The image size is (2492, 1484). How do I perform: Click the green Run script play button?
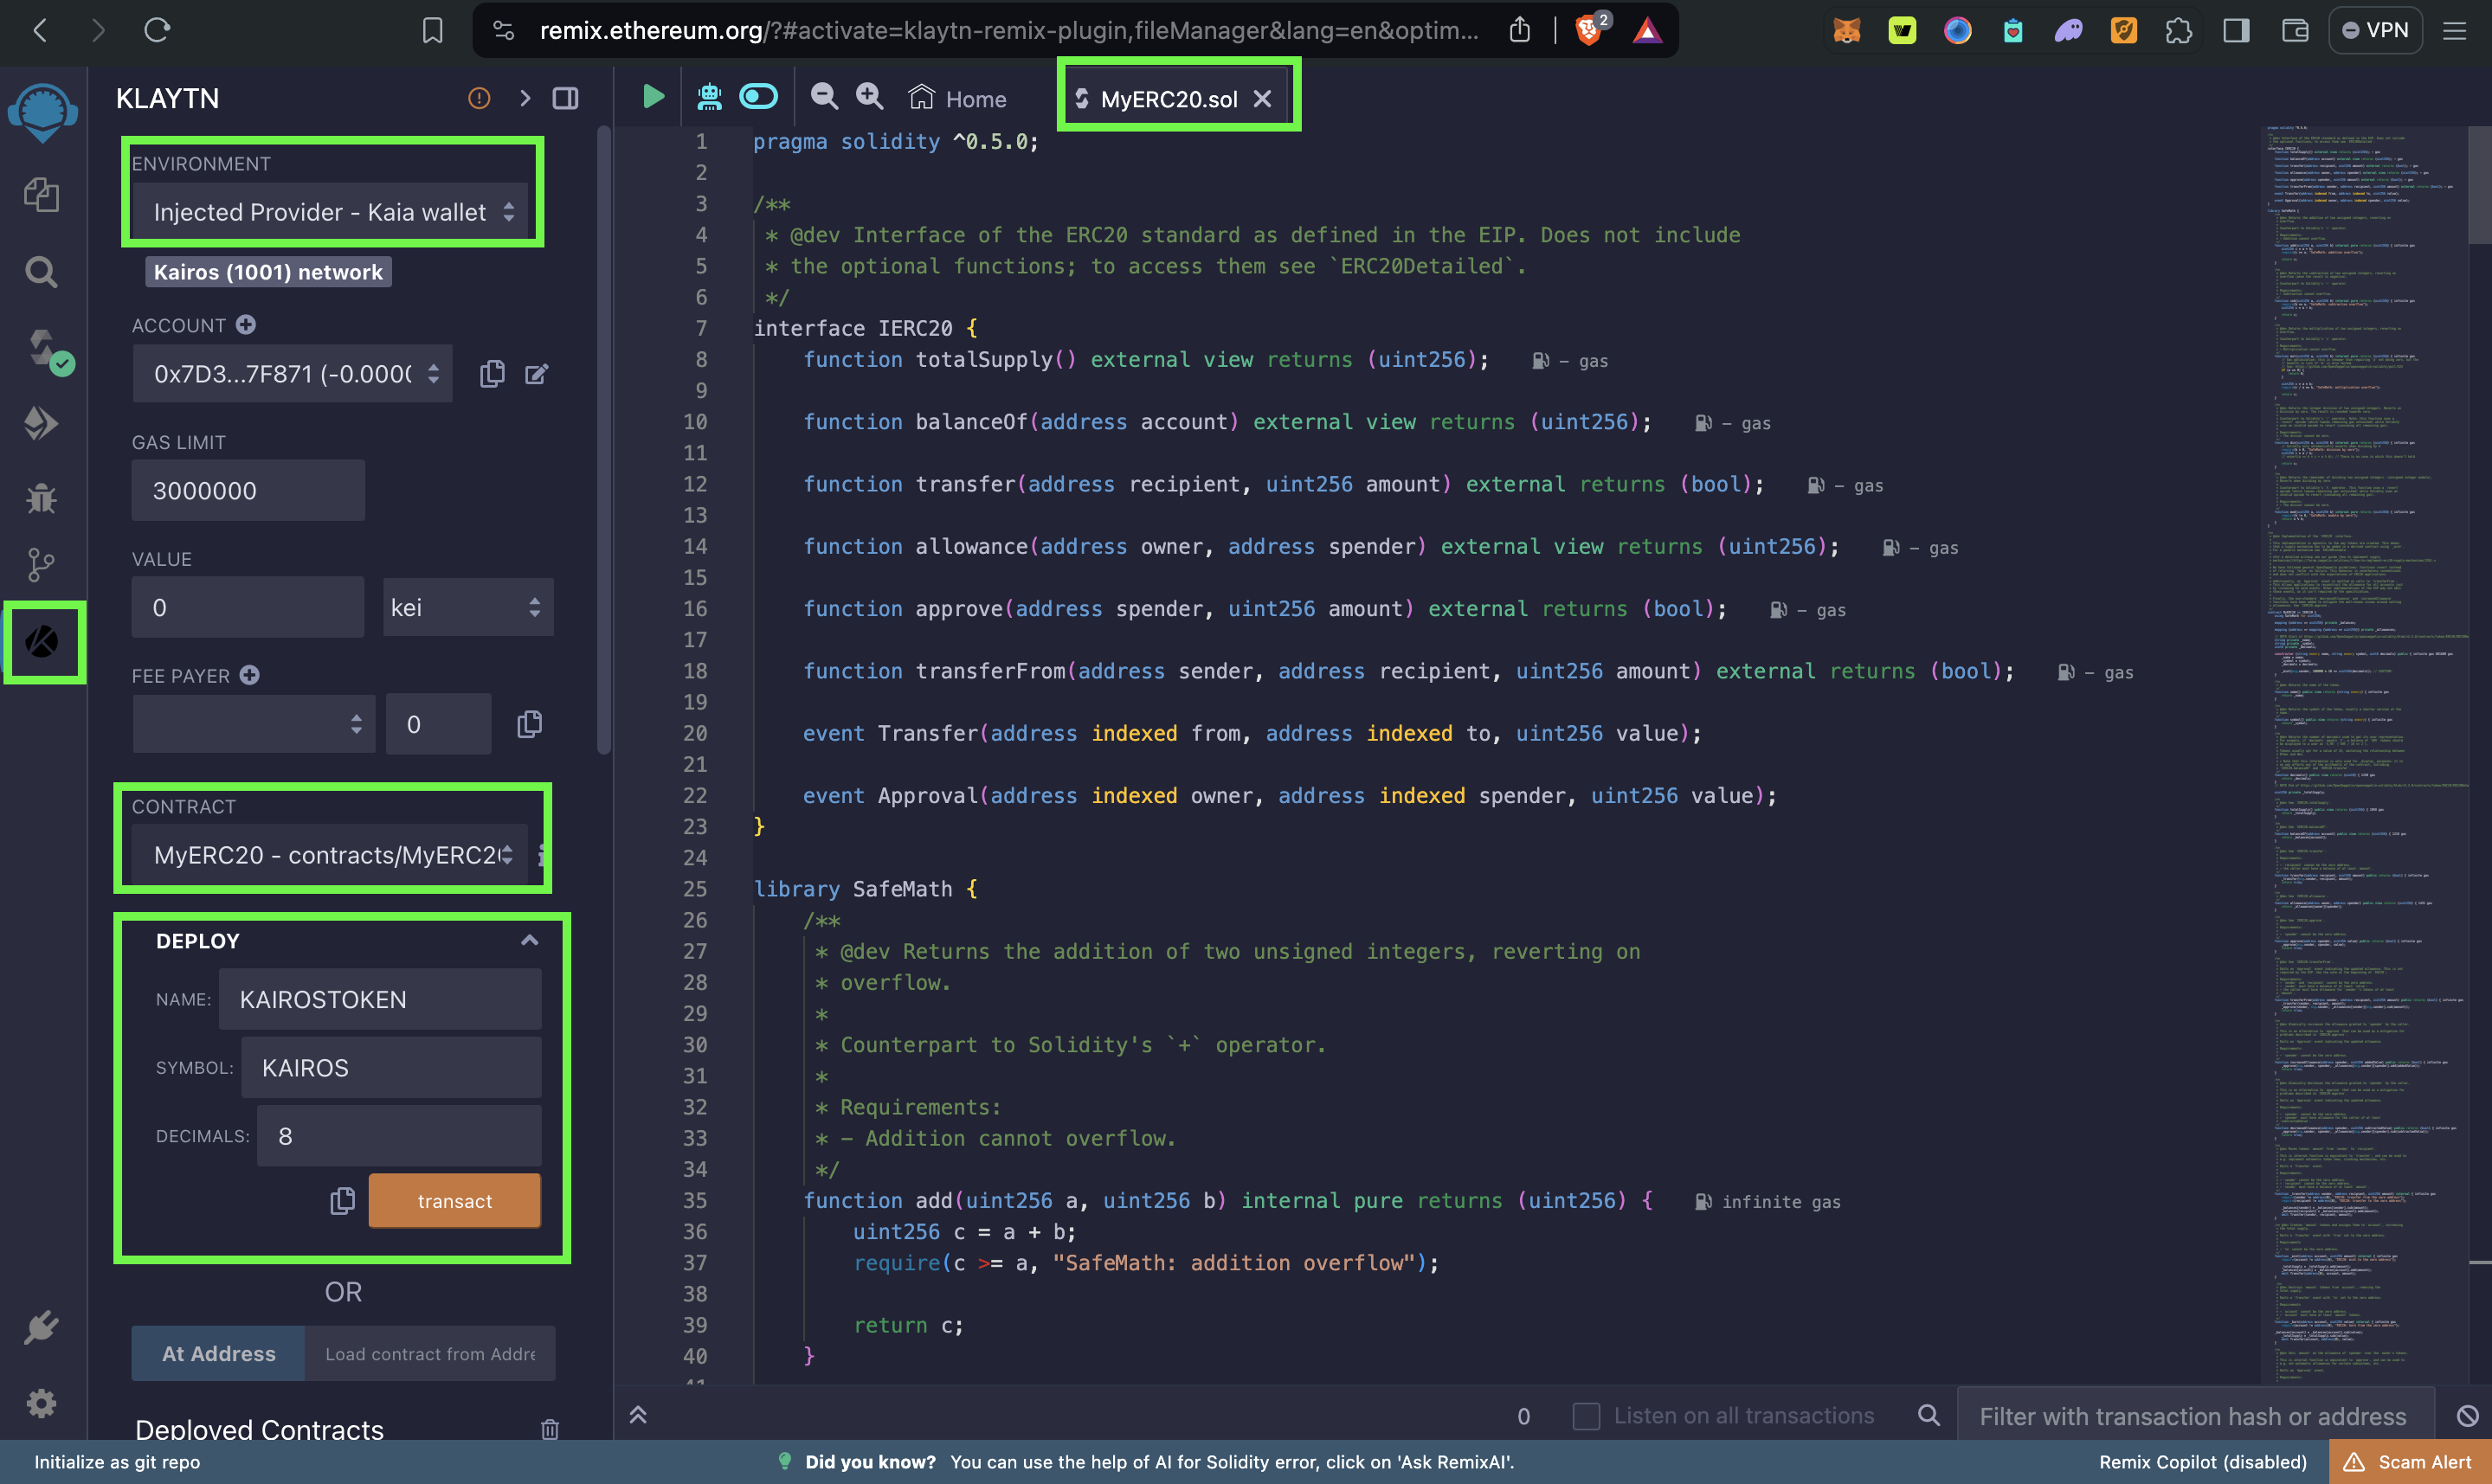[653, 97]
